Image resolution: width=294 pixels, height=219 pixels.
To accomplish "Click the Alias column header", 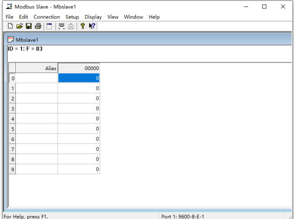I will (37, 68).
